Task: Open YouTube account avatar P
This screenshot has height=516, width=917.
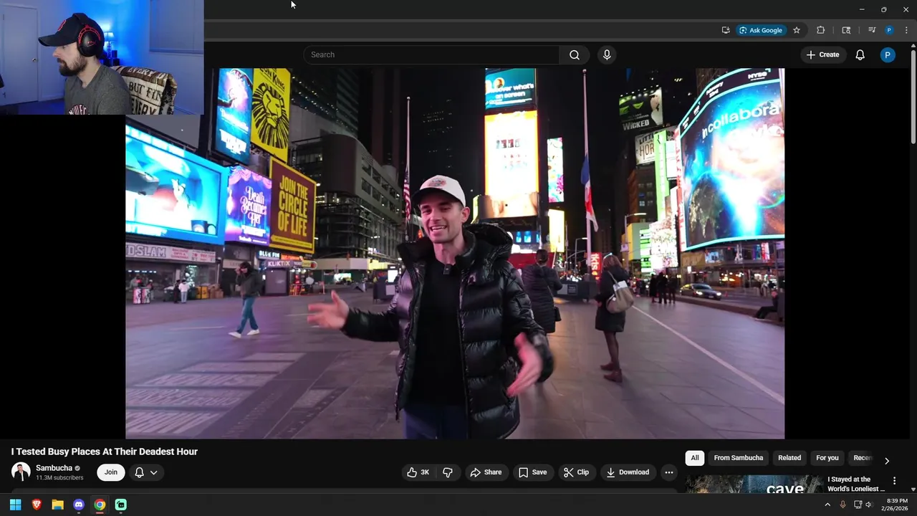Action: click(888, 54)
